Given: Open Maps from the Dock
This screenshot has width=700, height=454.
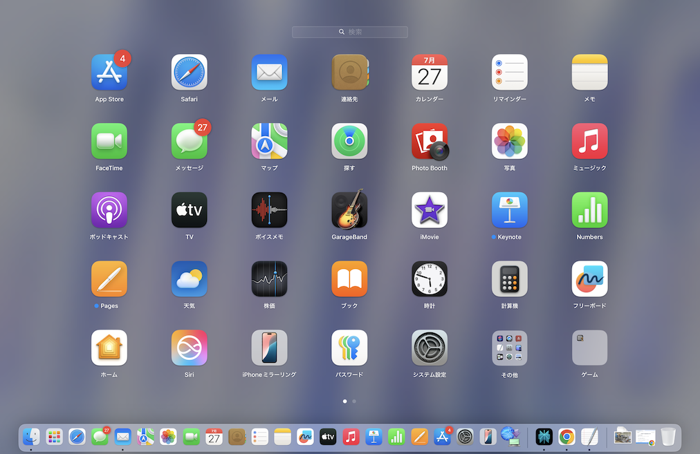Looking at the screenshot, I should pos(145,437).
